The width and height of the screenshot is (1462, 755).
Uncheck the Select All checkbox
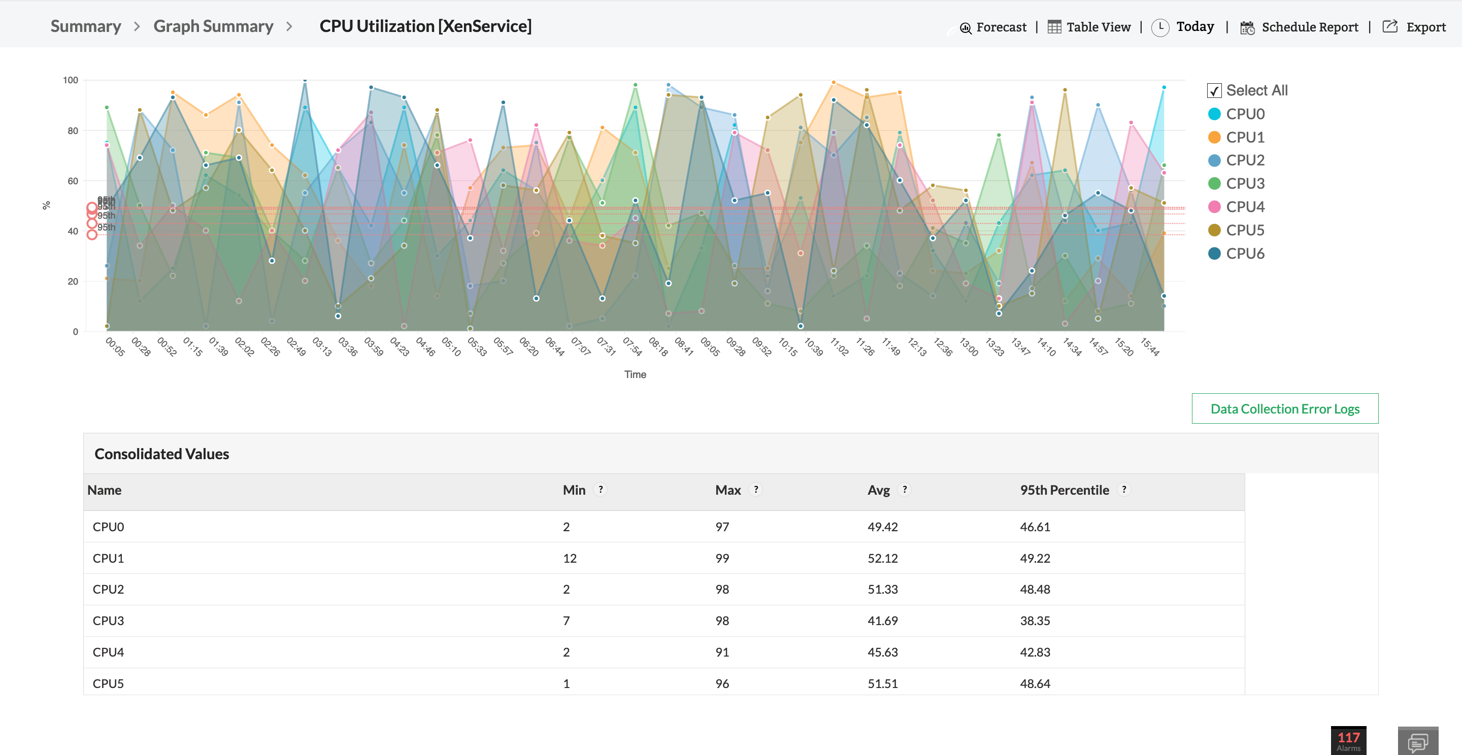click(x=1214, y=90)
